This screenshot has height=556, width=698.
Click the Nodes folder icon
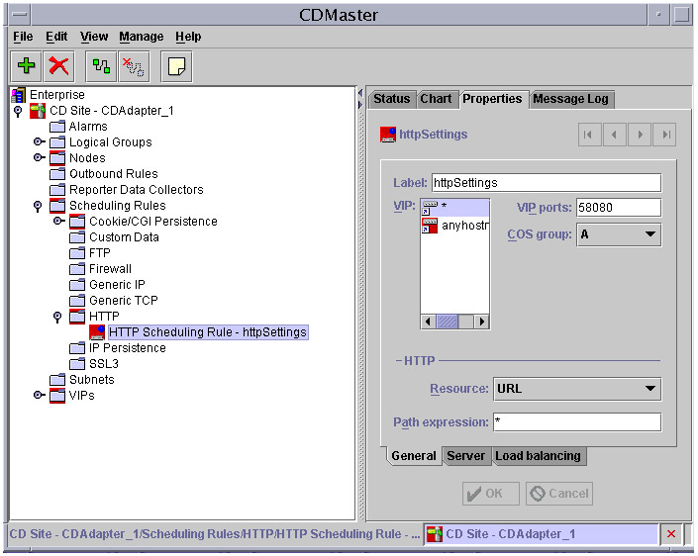pos(57,158)
